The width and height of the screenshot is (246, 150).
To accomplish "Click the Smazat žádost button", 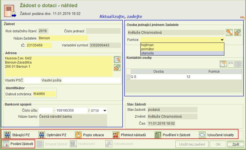I will (x=52, y=144).
